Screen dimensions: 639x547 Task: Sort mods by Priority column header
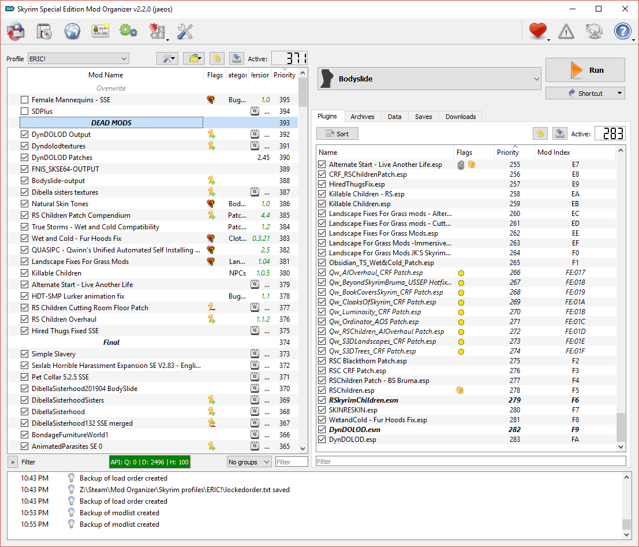[x=285, y=75]
